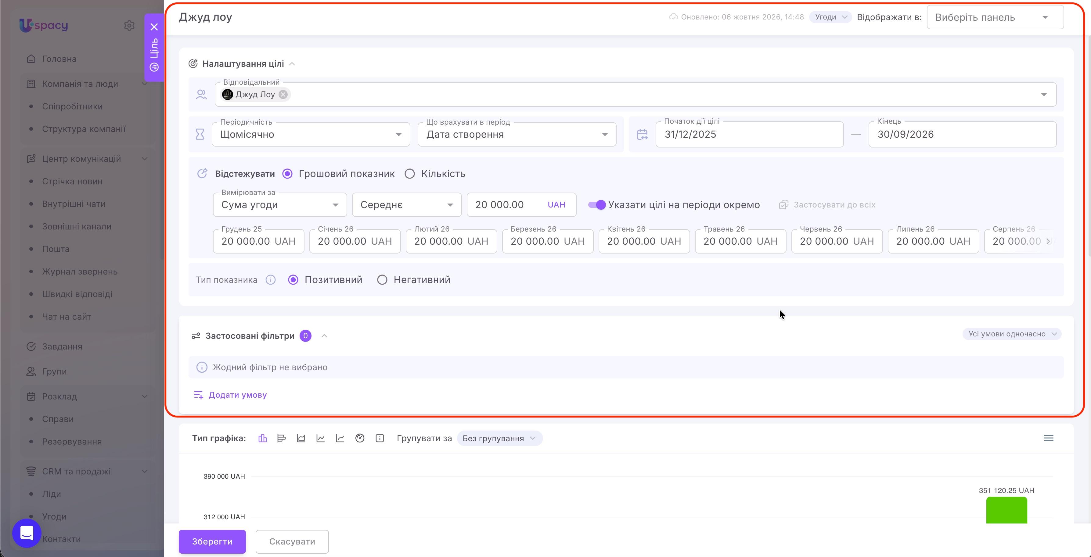Select the vertical bar chart type
Screen dimensions: 1091x557
tap(263, 438)
